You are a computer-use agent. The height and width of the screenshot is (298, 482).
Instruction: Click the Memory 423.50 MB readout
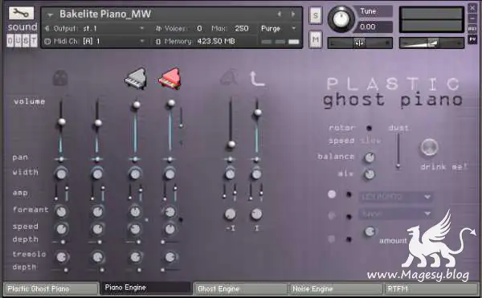click(x=216, y=41)
